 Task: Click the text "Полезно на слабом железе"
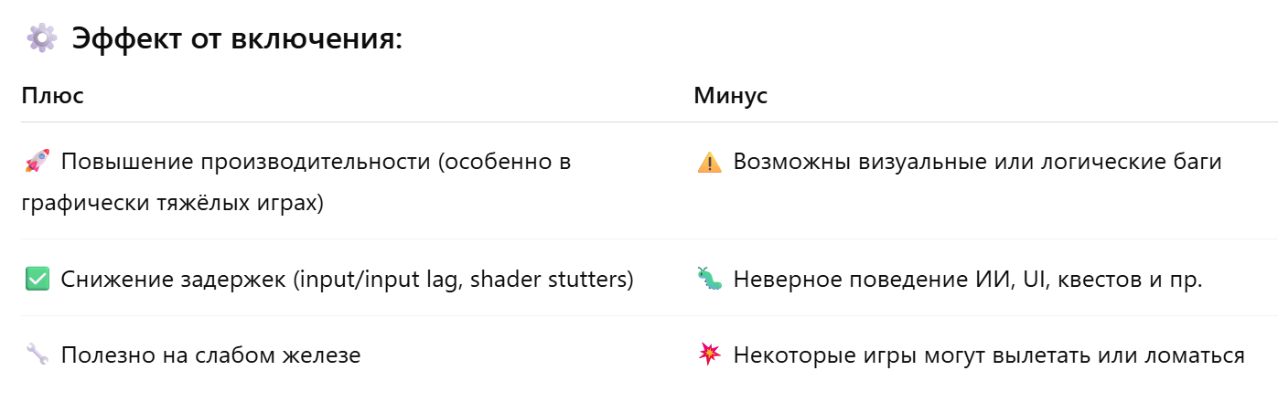(210, 355)
